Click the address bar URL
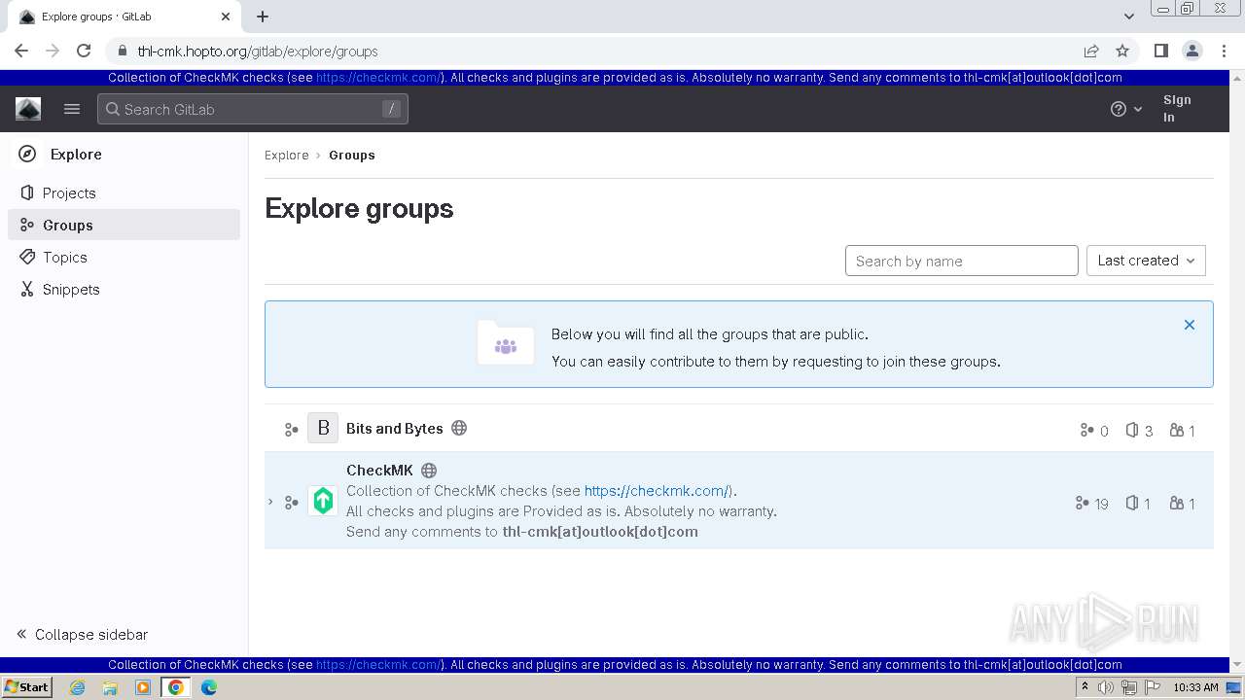This screenshot has width=1245, height=700. 258,52
